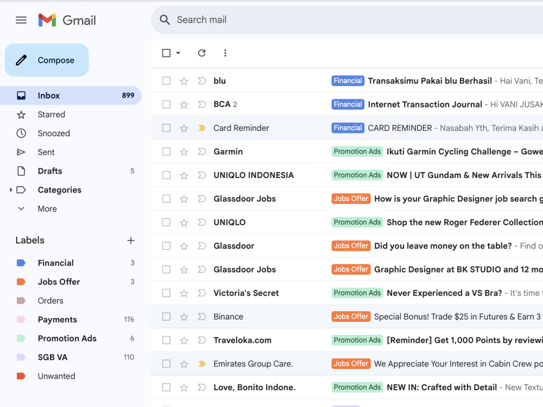Tick the select-all checkbox in toolbar

coord(166,53)
